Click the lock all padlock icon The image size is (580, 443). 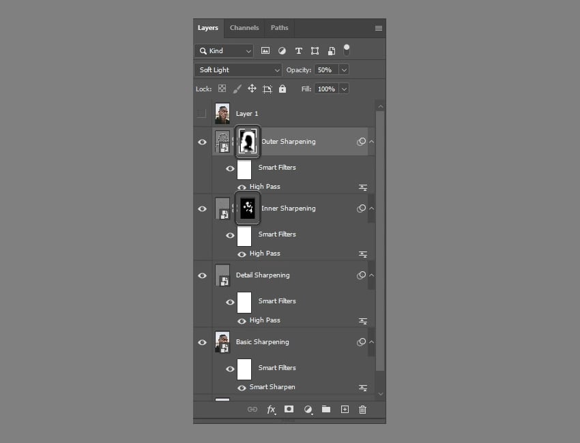pyautogui.click(x=282, y=89)
